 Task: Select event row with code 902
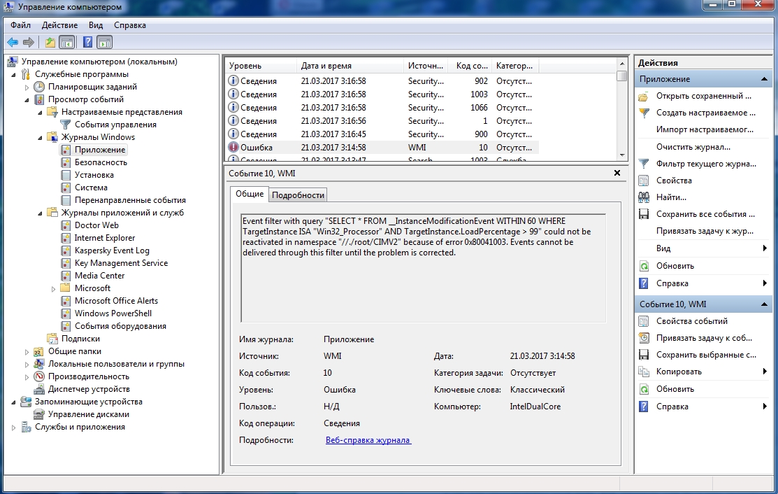click(382, 81)
